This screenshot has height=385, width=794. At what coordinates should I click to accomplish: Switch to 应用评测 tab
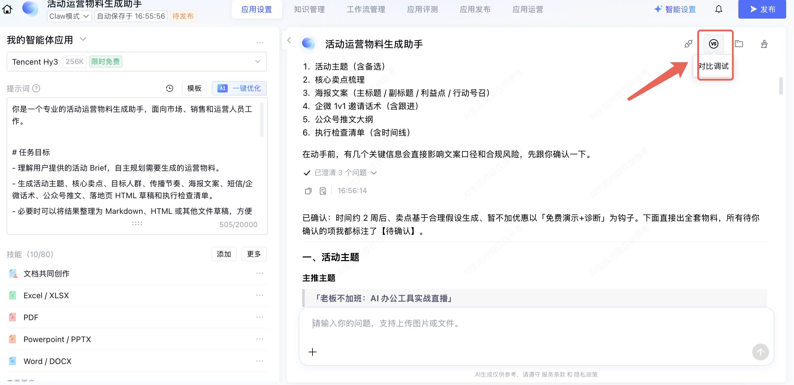point(422,9)
